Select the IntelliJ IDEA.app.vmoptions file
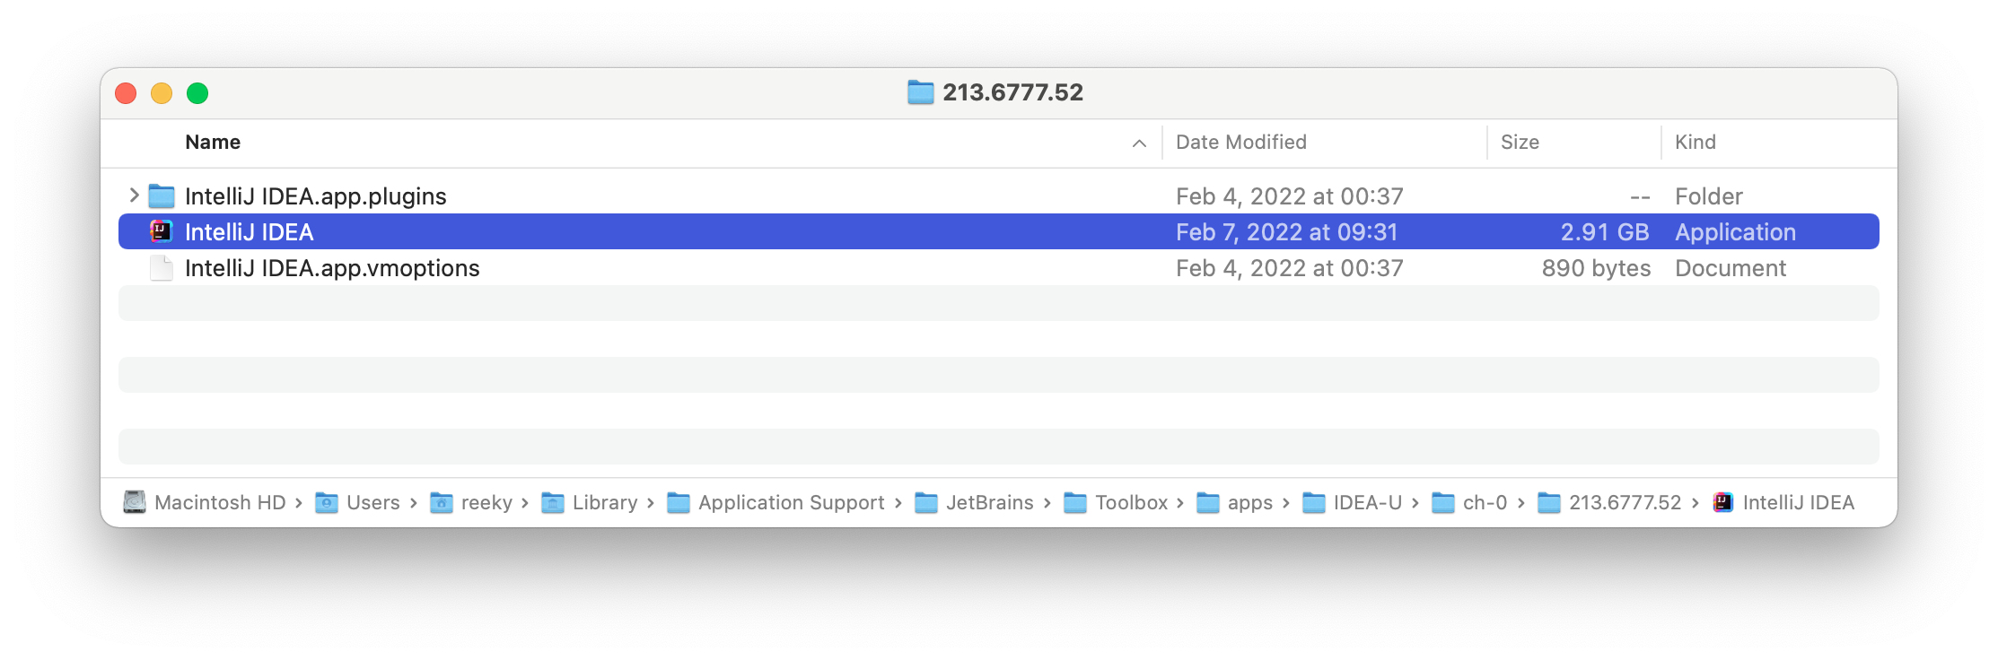Viewport: 1998px width, 660px height. click(332, 267)
